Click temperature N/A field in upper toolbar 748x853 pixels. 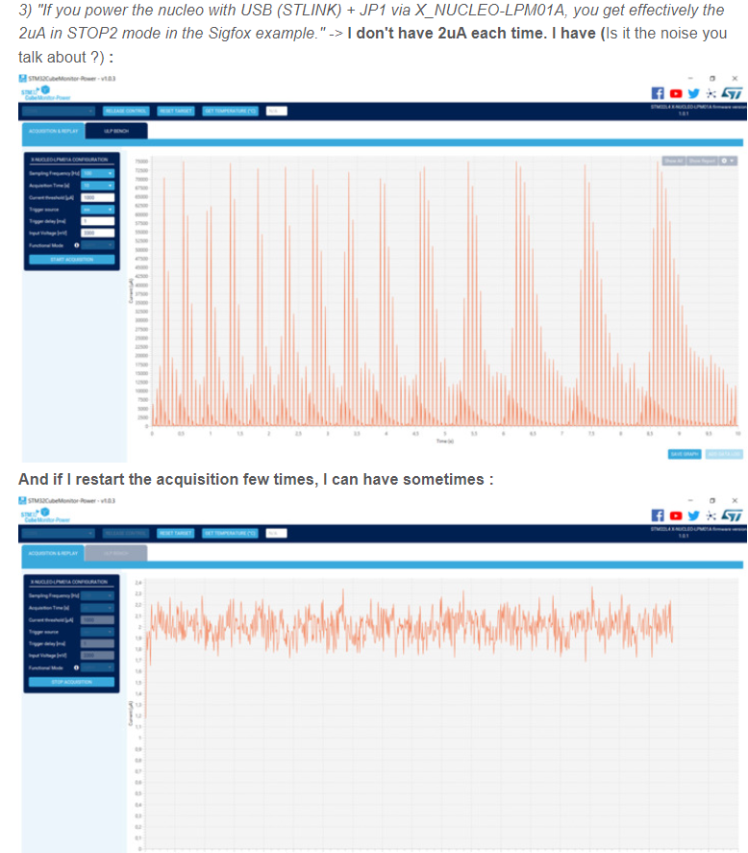(x=276, y=111)
